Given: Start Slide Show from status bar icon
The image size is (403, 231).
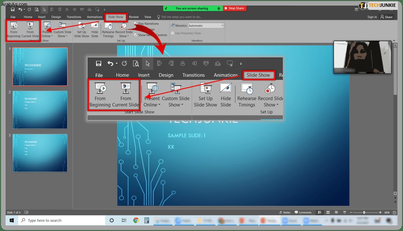Looking at the screenshot, I should (x=345, y=213).
